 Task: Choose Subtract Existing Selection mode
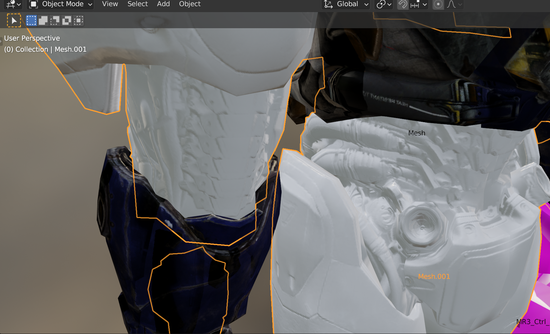click(x=55, y=21)
